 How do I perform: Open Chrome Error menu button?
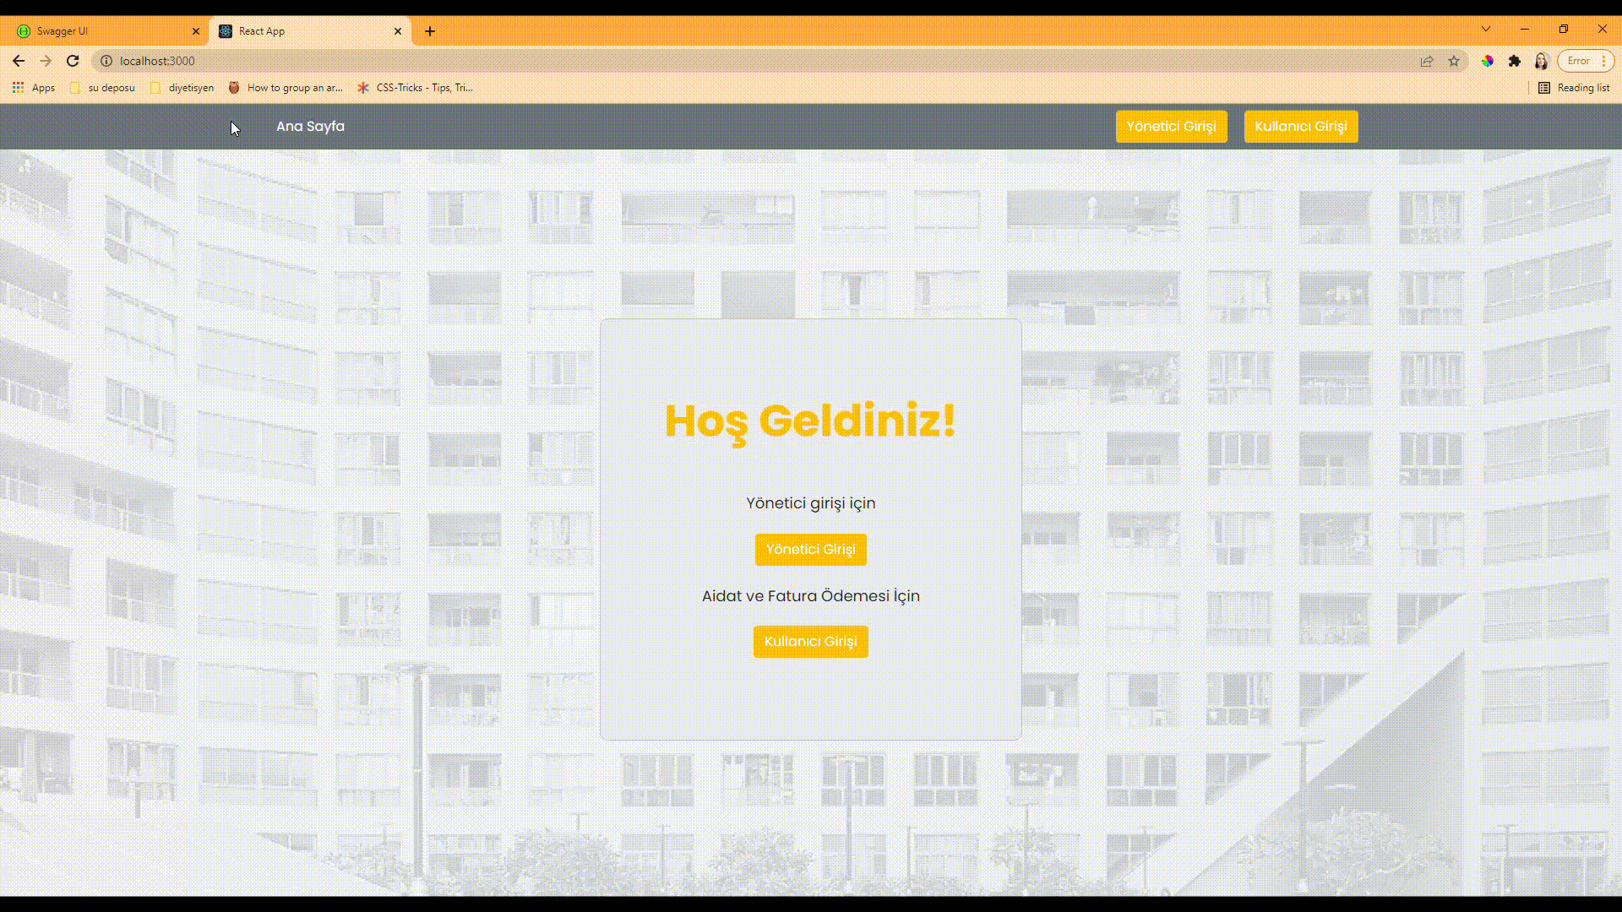point(1586,61)
